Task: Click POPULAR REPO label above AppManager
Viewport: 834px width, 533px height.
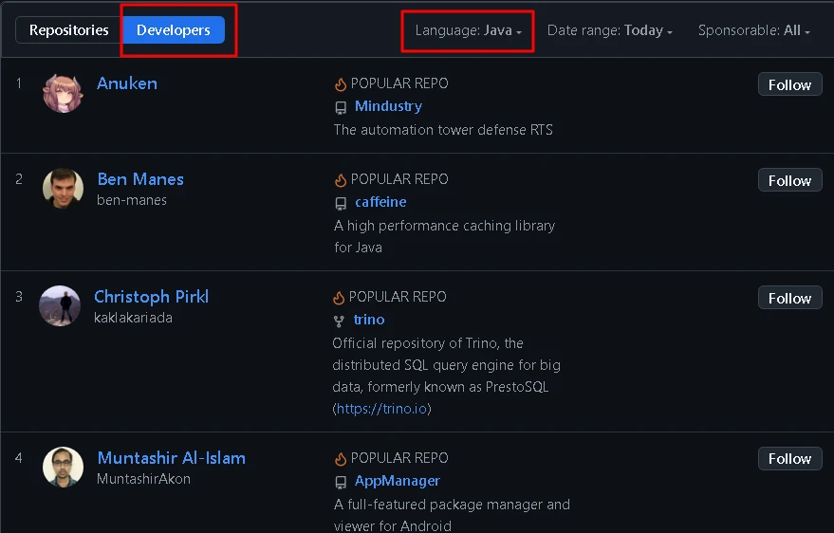Action: 399,458
